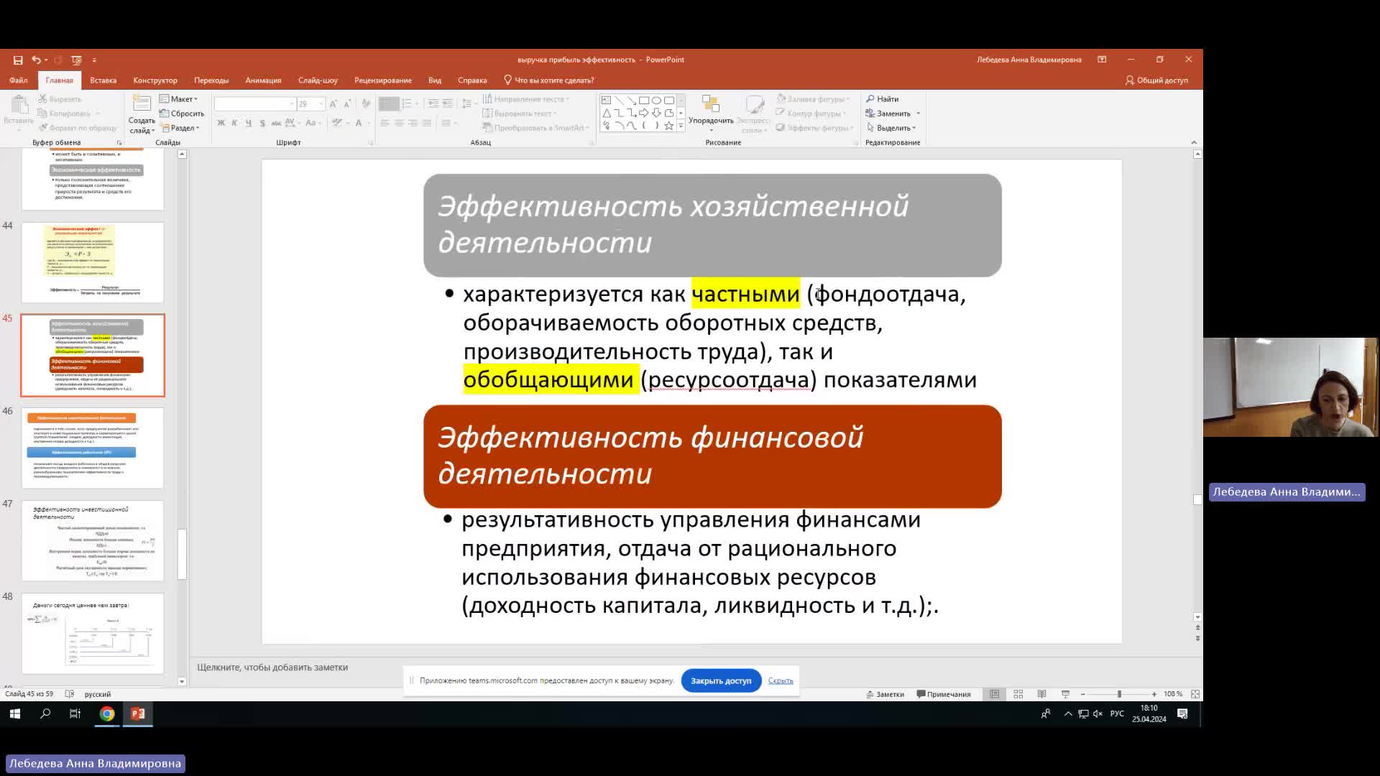This screenshot has height=776, width=1380.
Task: Start Slide Show from status bar icon
Action: click(1065, 694)
